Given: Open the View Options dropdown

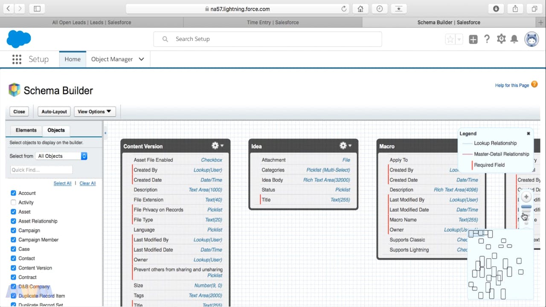Looking at the screenshot, I should coord(95,112).
